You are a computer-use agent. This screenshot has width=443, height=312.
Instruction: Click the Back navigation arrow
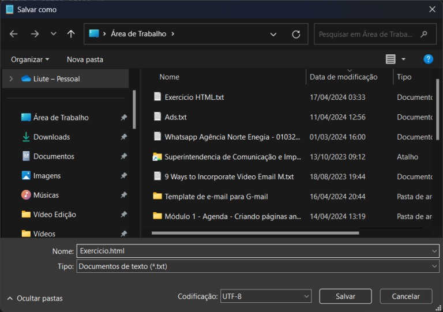pos(14,34)
